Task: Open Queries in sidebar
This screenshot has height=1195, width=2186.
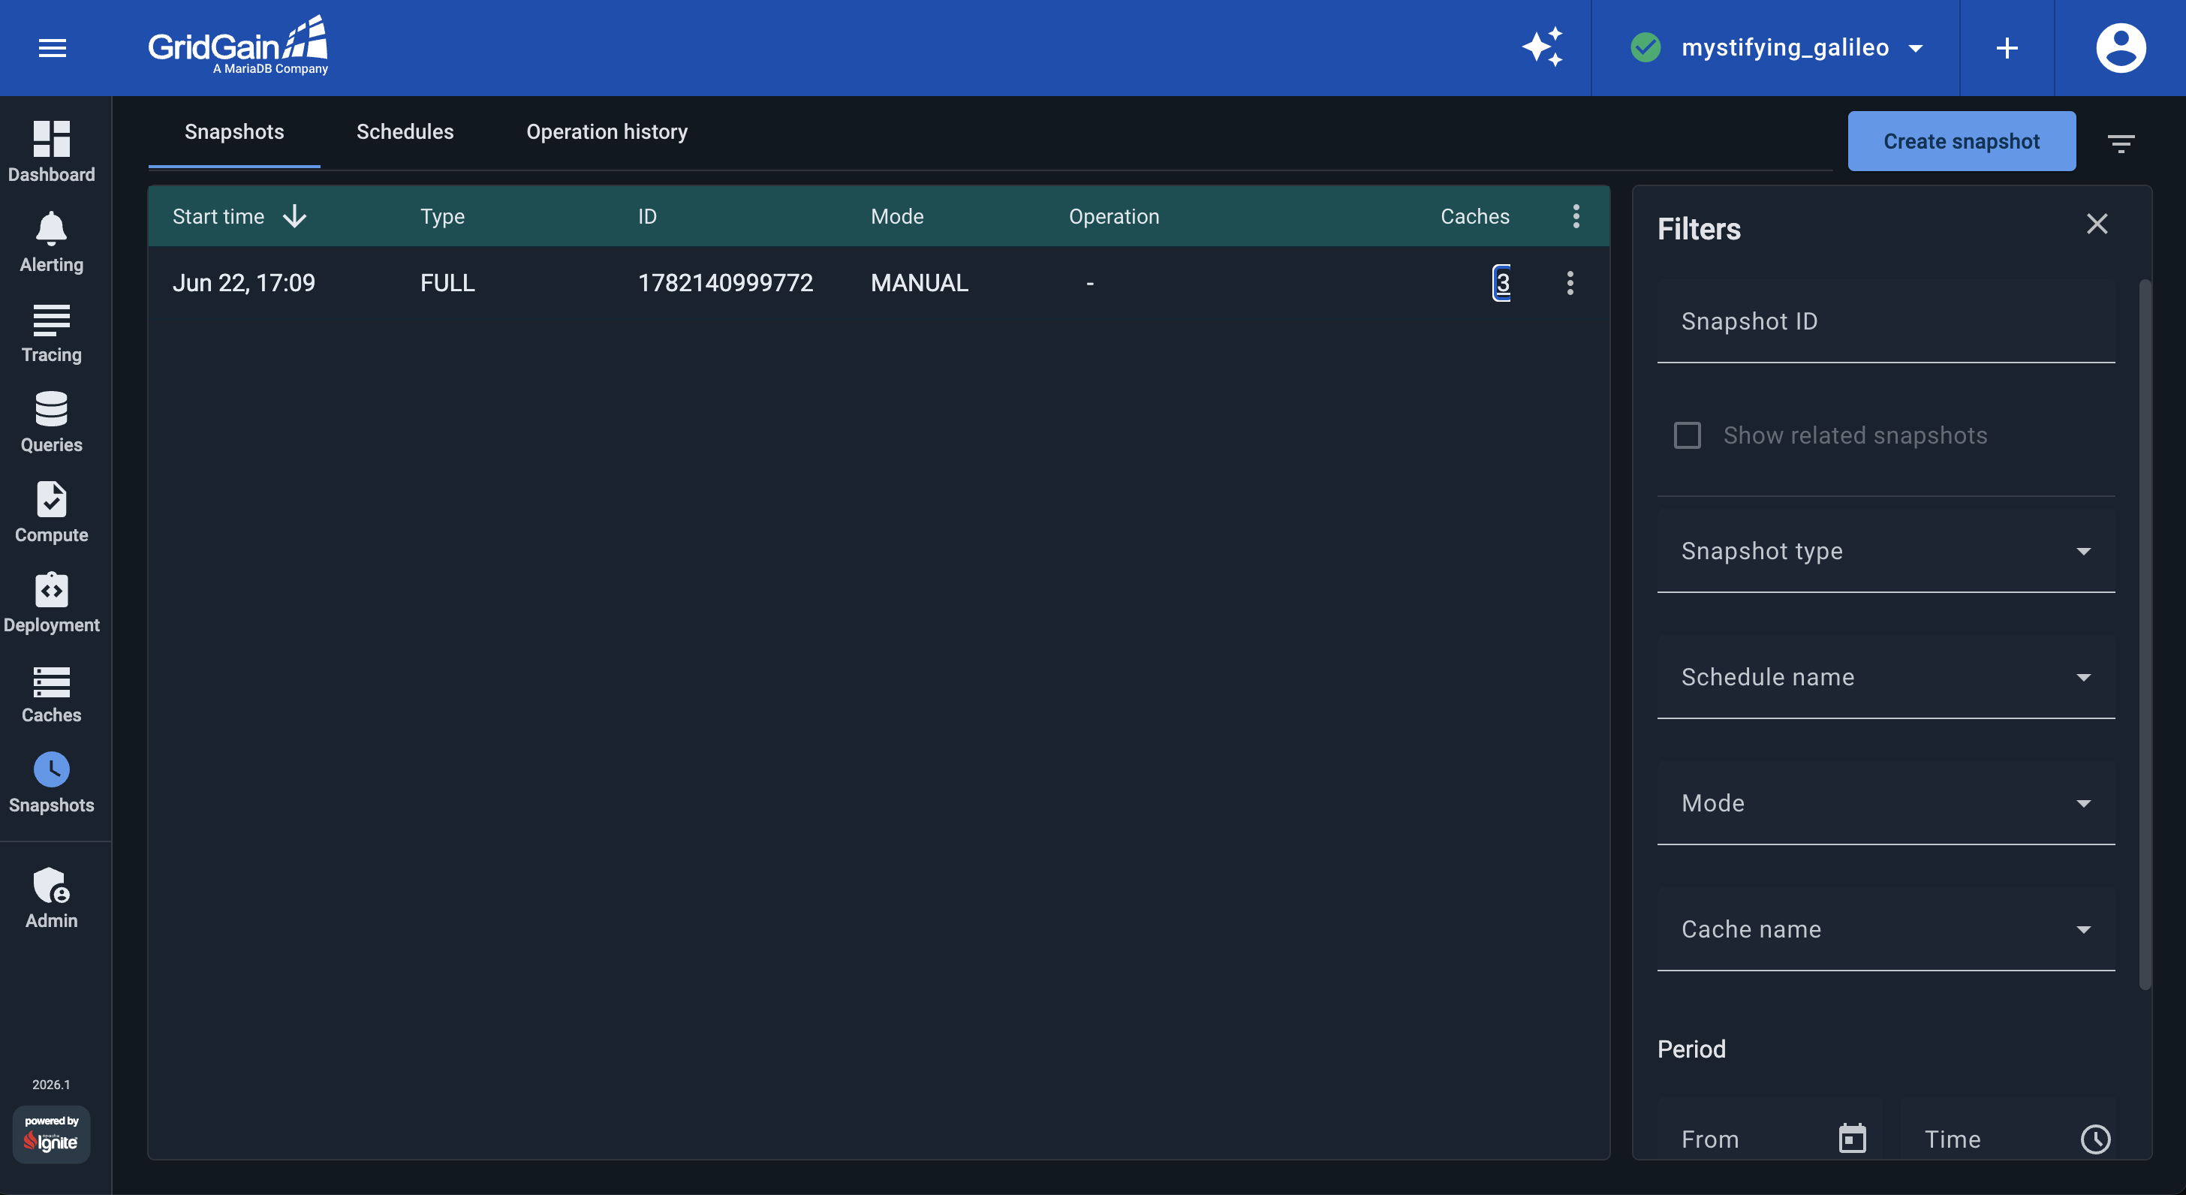Action: (x=52, y=422)
